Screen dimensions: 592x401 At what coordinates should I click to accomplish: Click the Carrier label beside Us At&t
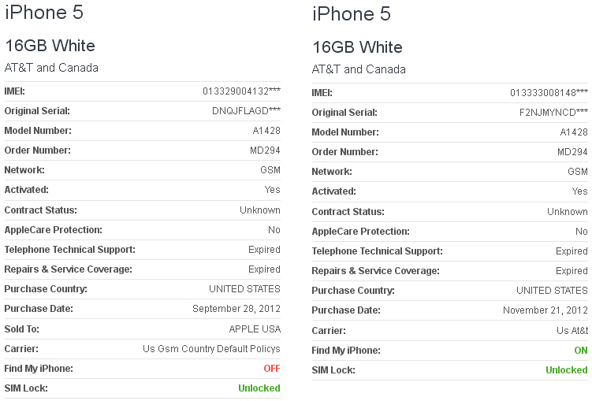(330, 331)
